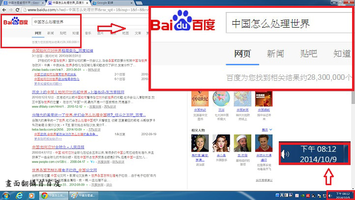Switch to the 图片 search category

(100, 33)
